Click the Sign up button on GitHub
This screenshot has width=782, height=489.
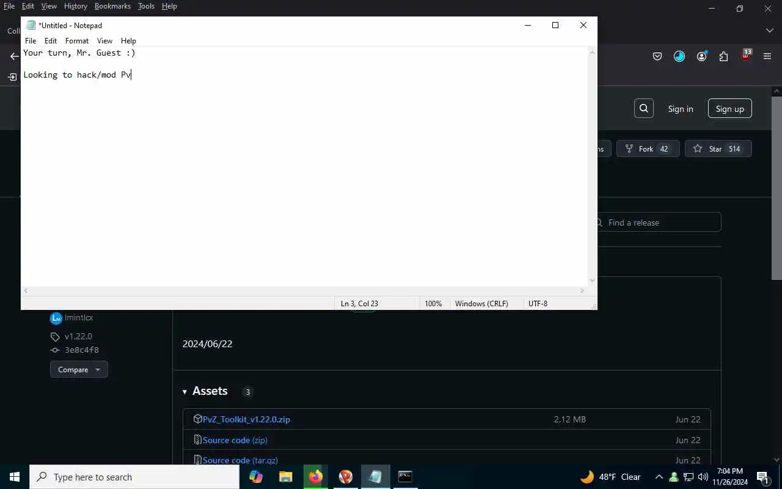coord(730,108)
